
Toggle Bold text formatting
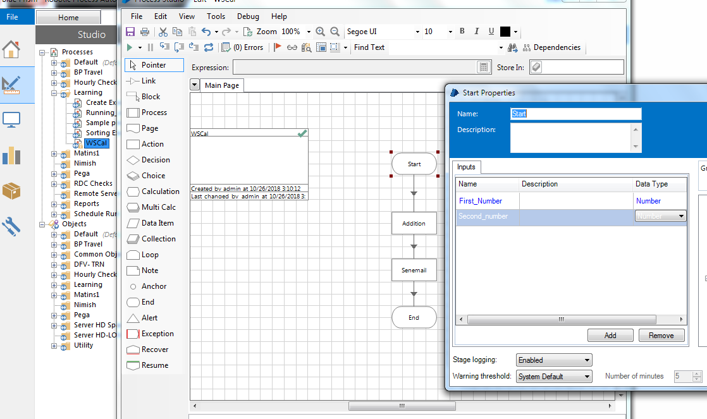tap(462, 32)
